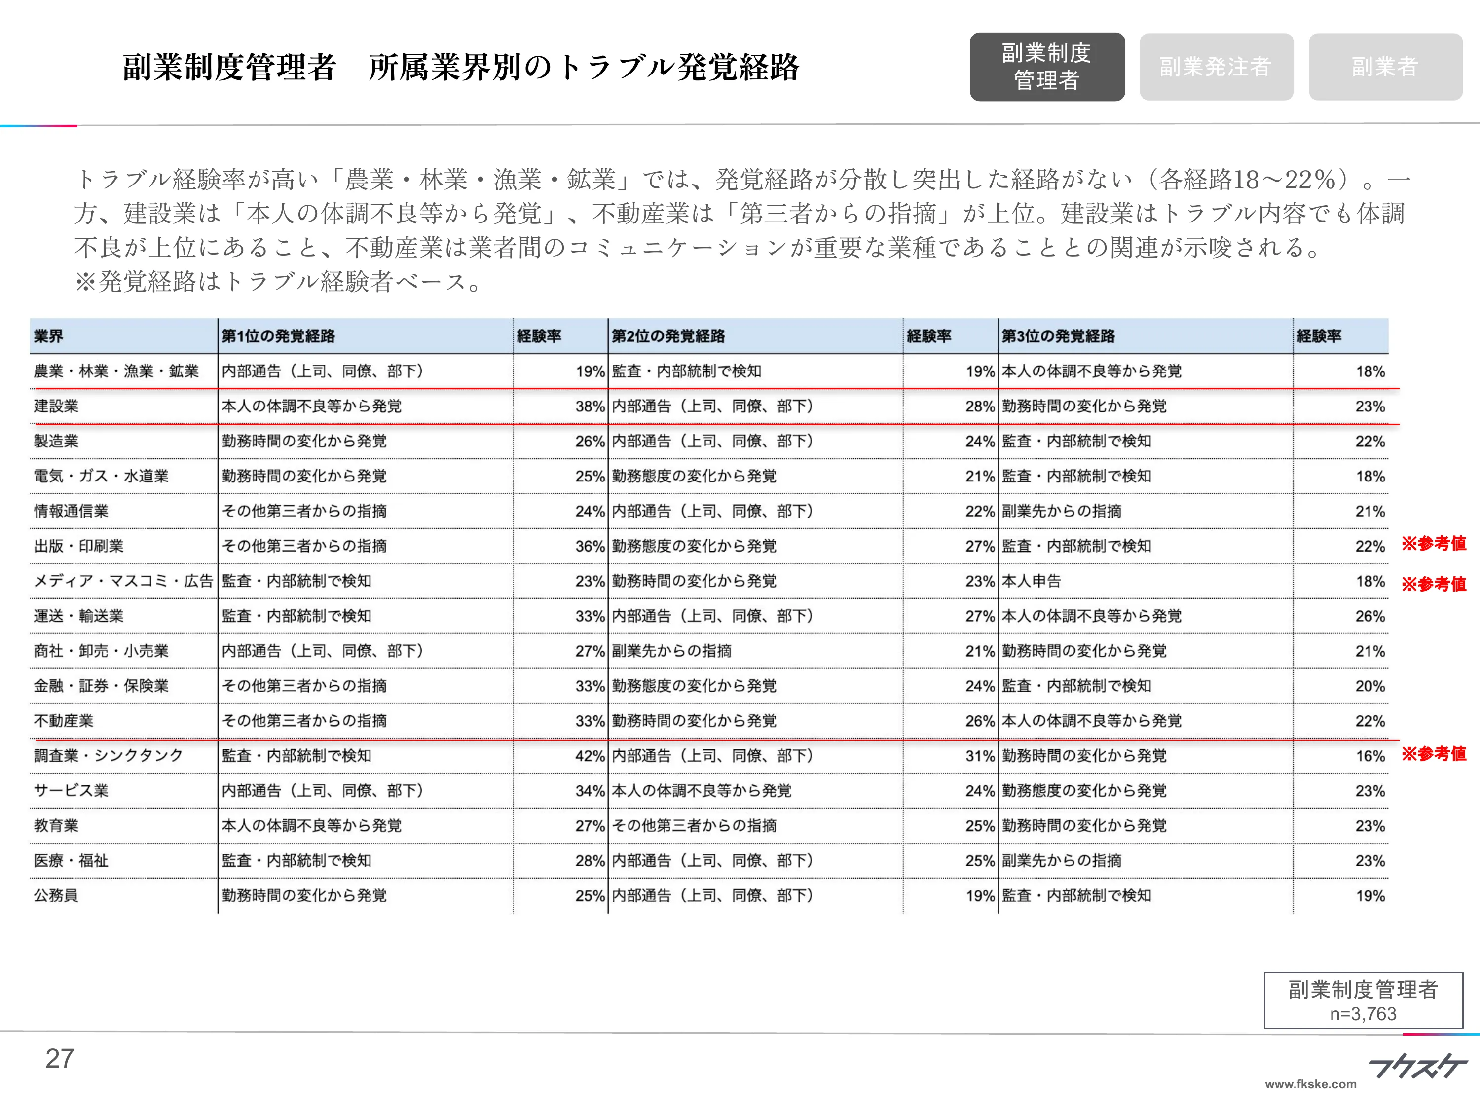
Task: Click 36% in the 出版・印刷業 row
Action: coord(590,547)
